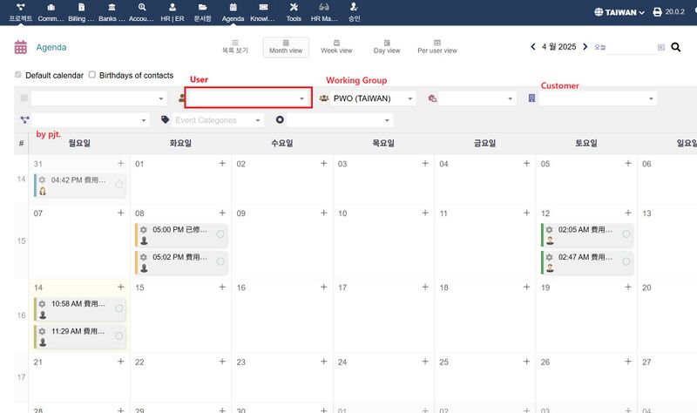The image size is (697, 413).
Task: Mark the 04:42 PM event on 31 as done
Action: [118, 184]
